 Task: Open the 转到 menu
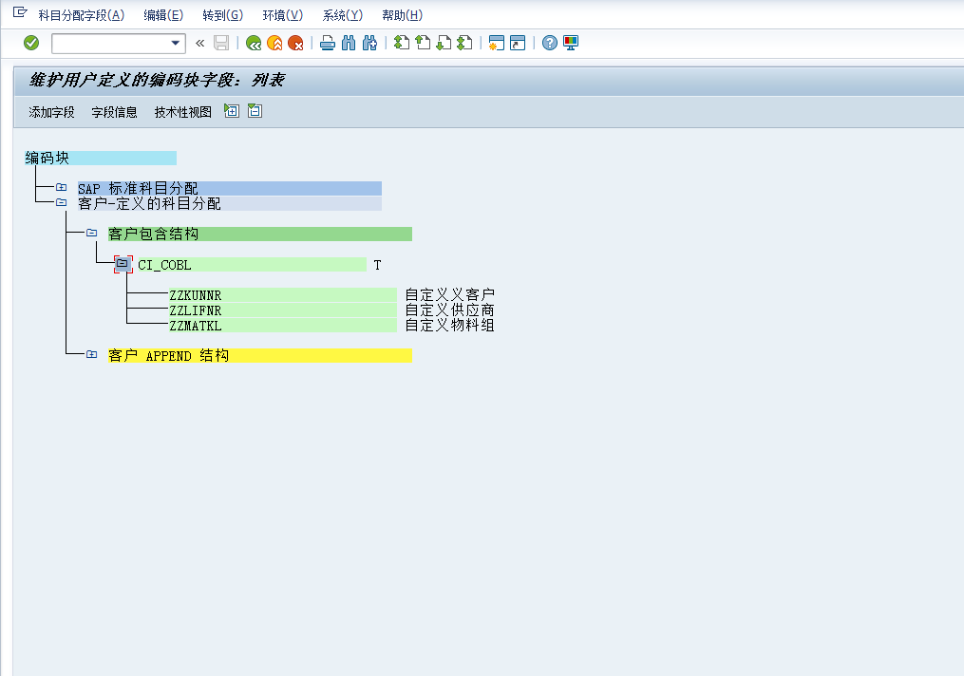pos(222,15)
